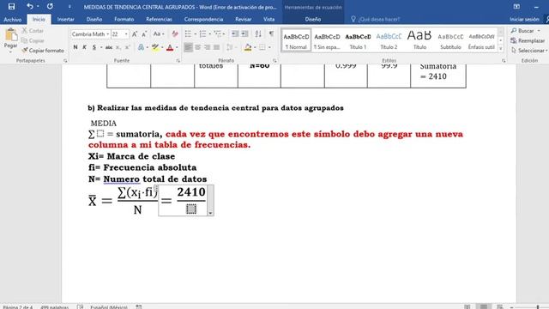549x309 pixels.
Task: Click the Redo/Repeat icon
Action: pos(50,6)
